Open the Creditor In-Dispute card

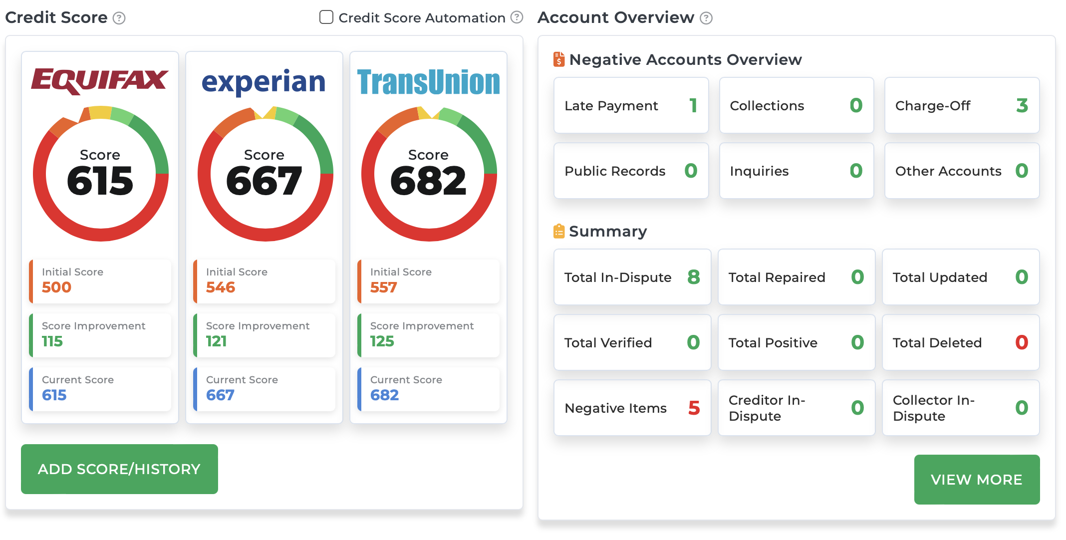point(797,408)
